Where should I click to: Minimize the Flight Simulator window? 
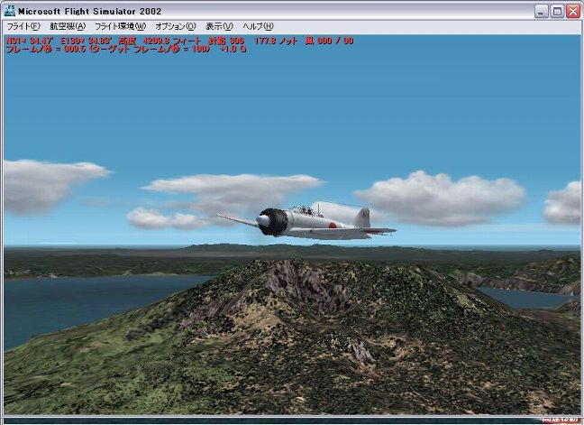tap(541, 11)
